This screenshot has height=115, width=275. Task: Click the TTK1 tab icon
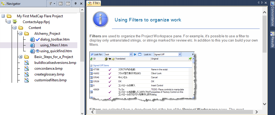coord(90,3)
